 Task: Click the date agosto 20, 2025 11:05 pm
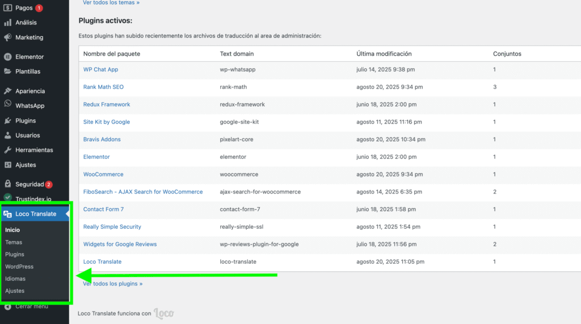tap(390, 262)
